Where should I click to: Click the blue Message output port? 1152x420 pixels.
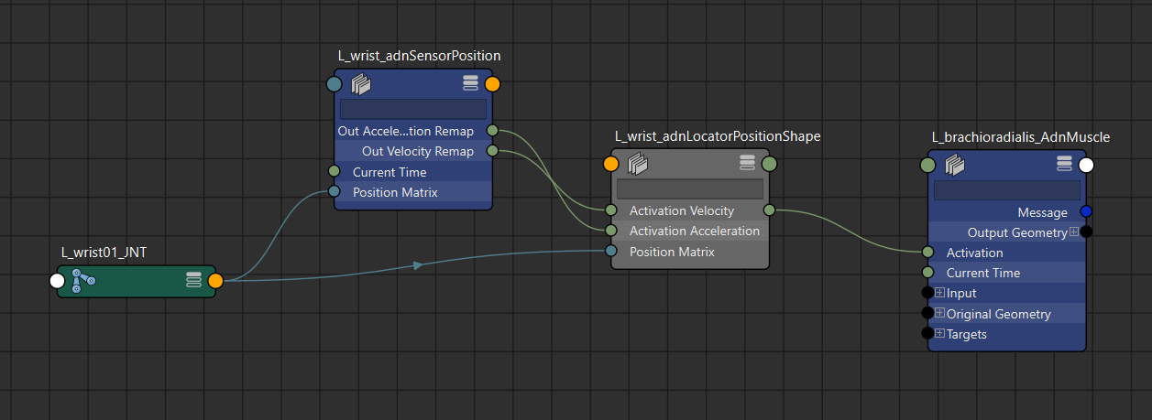click(x=1086, y=212)
